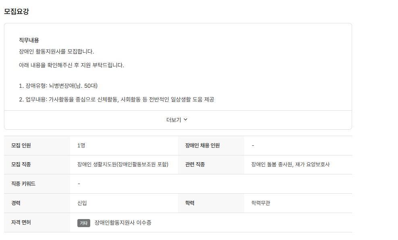
Task: Expand the job description with 더보기
Action: pos(174,120)
